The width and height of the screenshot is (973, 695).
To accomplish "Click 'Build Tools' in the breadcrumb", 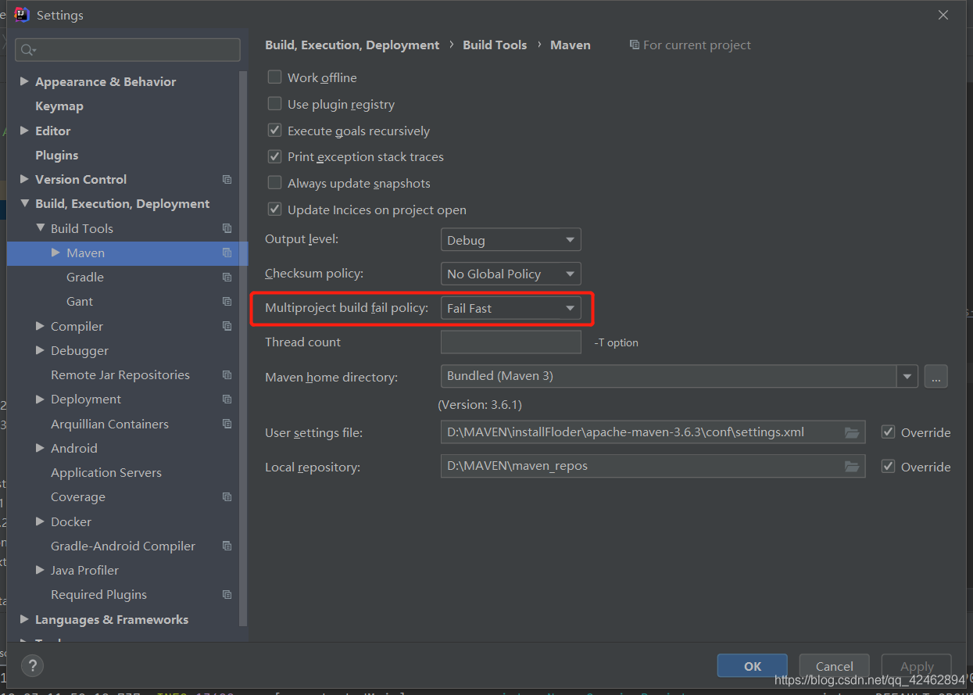I will pyautogui.click(x=495, y=45).
